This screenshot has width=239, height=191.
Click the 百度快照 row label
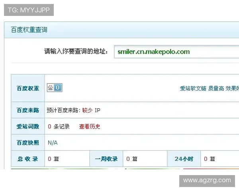[x=28, y=143]
